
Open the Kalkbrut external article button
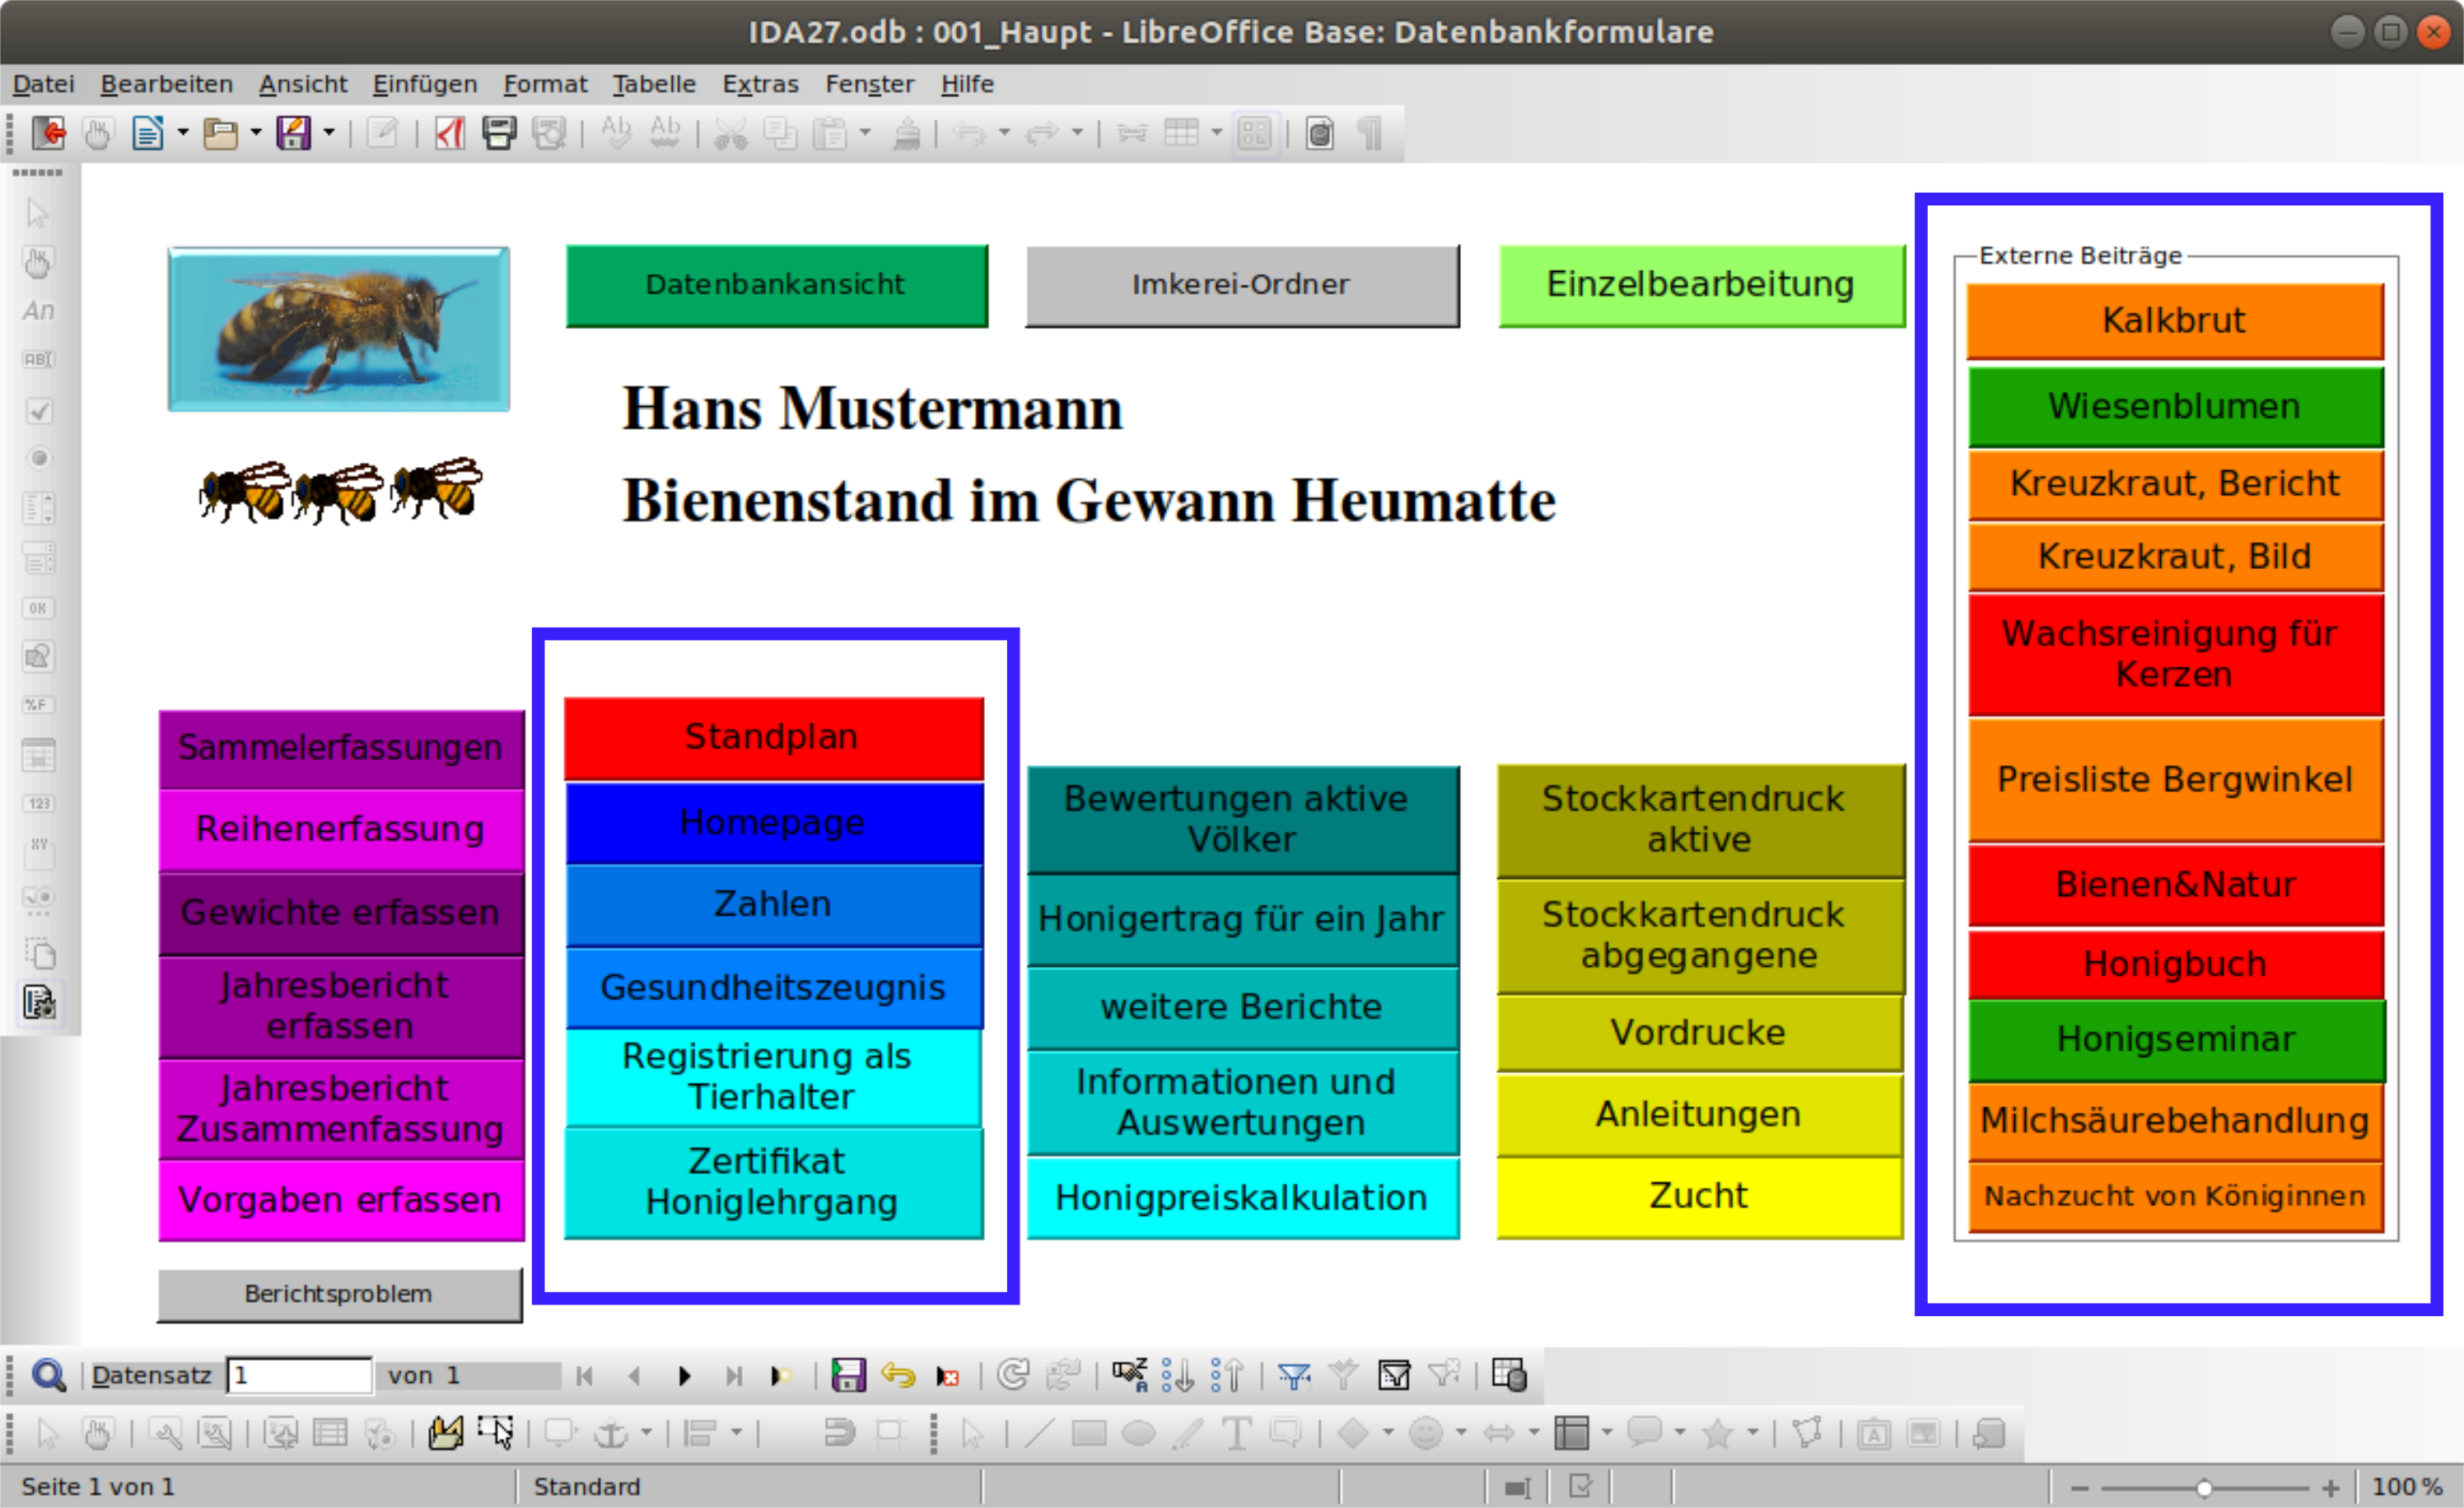click(2174, 321)
